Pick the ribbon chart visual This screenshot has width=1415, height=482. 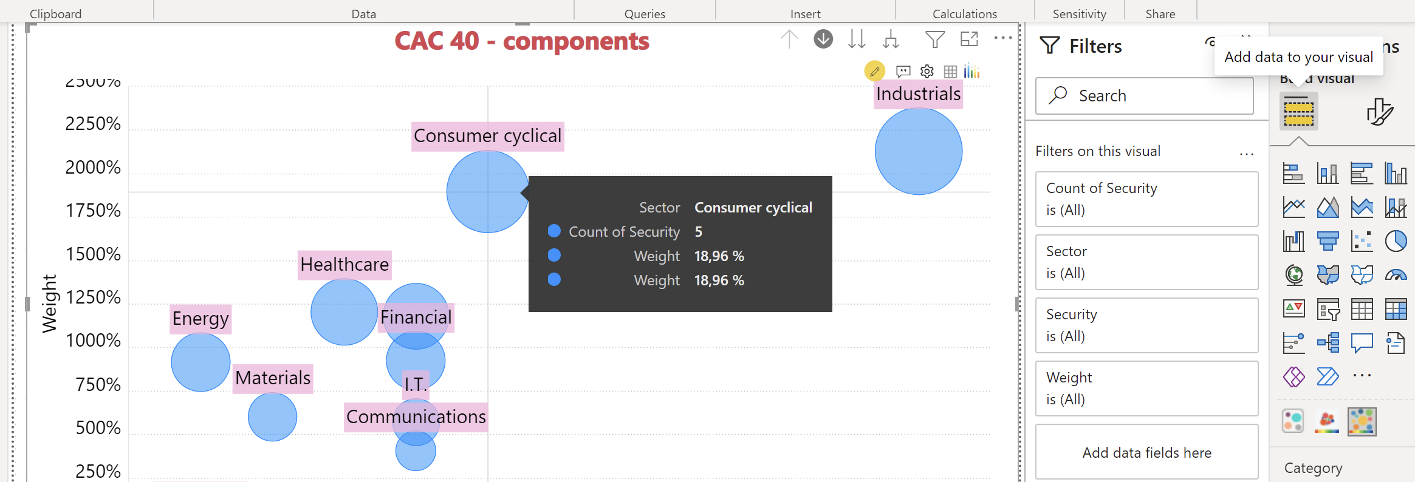[x=1293, y=241]
